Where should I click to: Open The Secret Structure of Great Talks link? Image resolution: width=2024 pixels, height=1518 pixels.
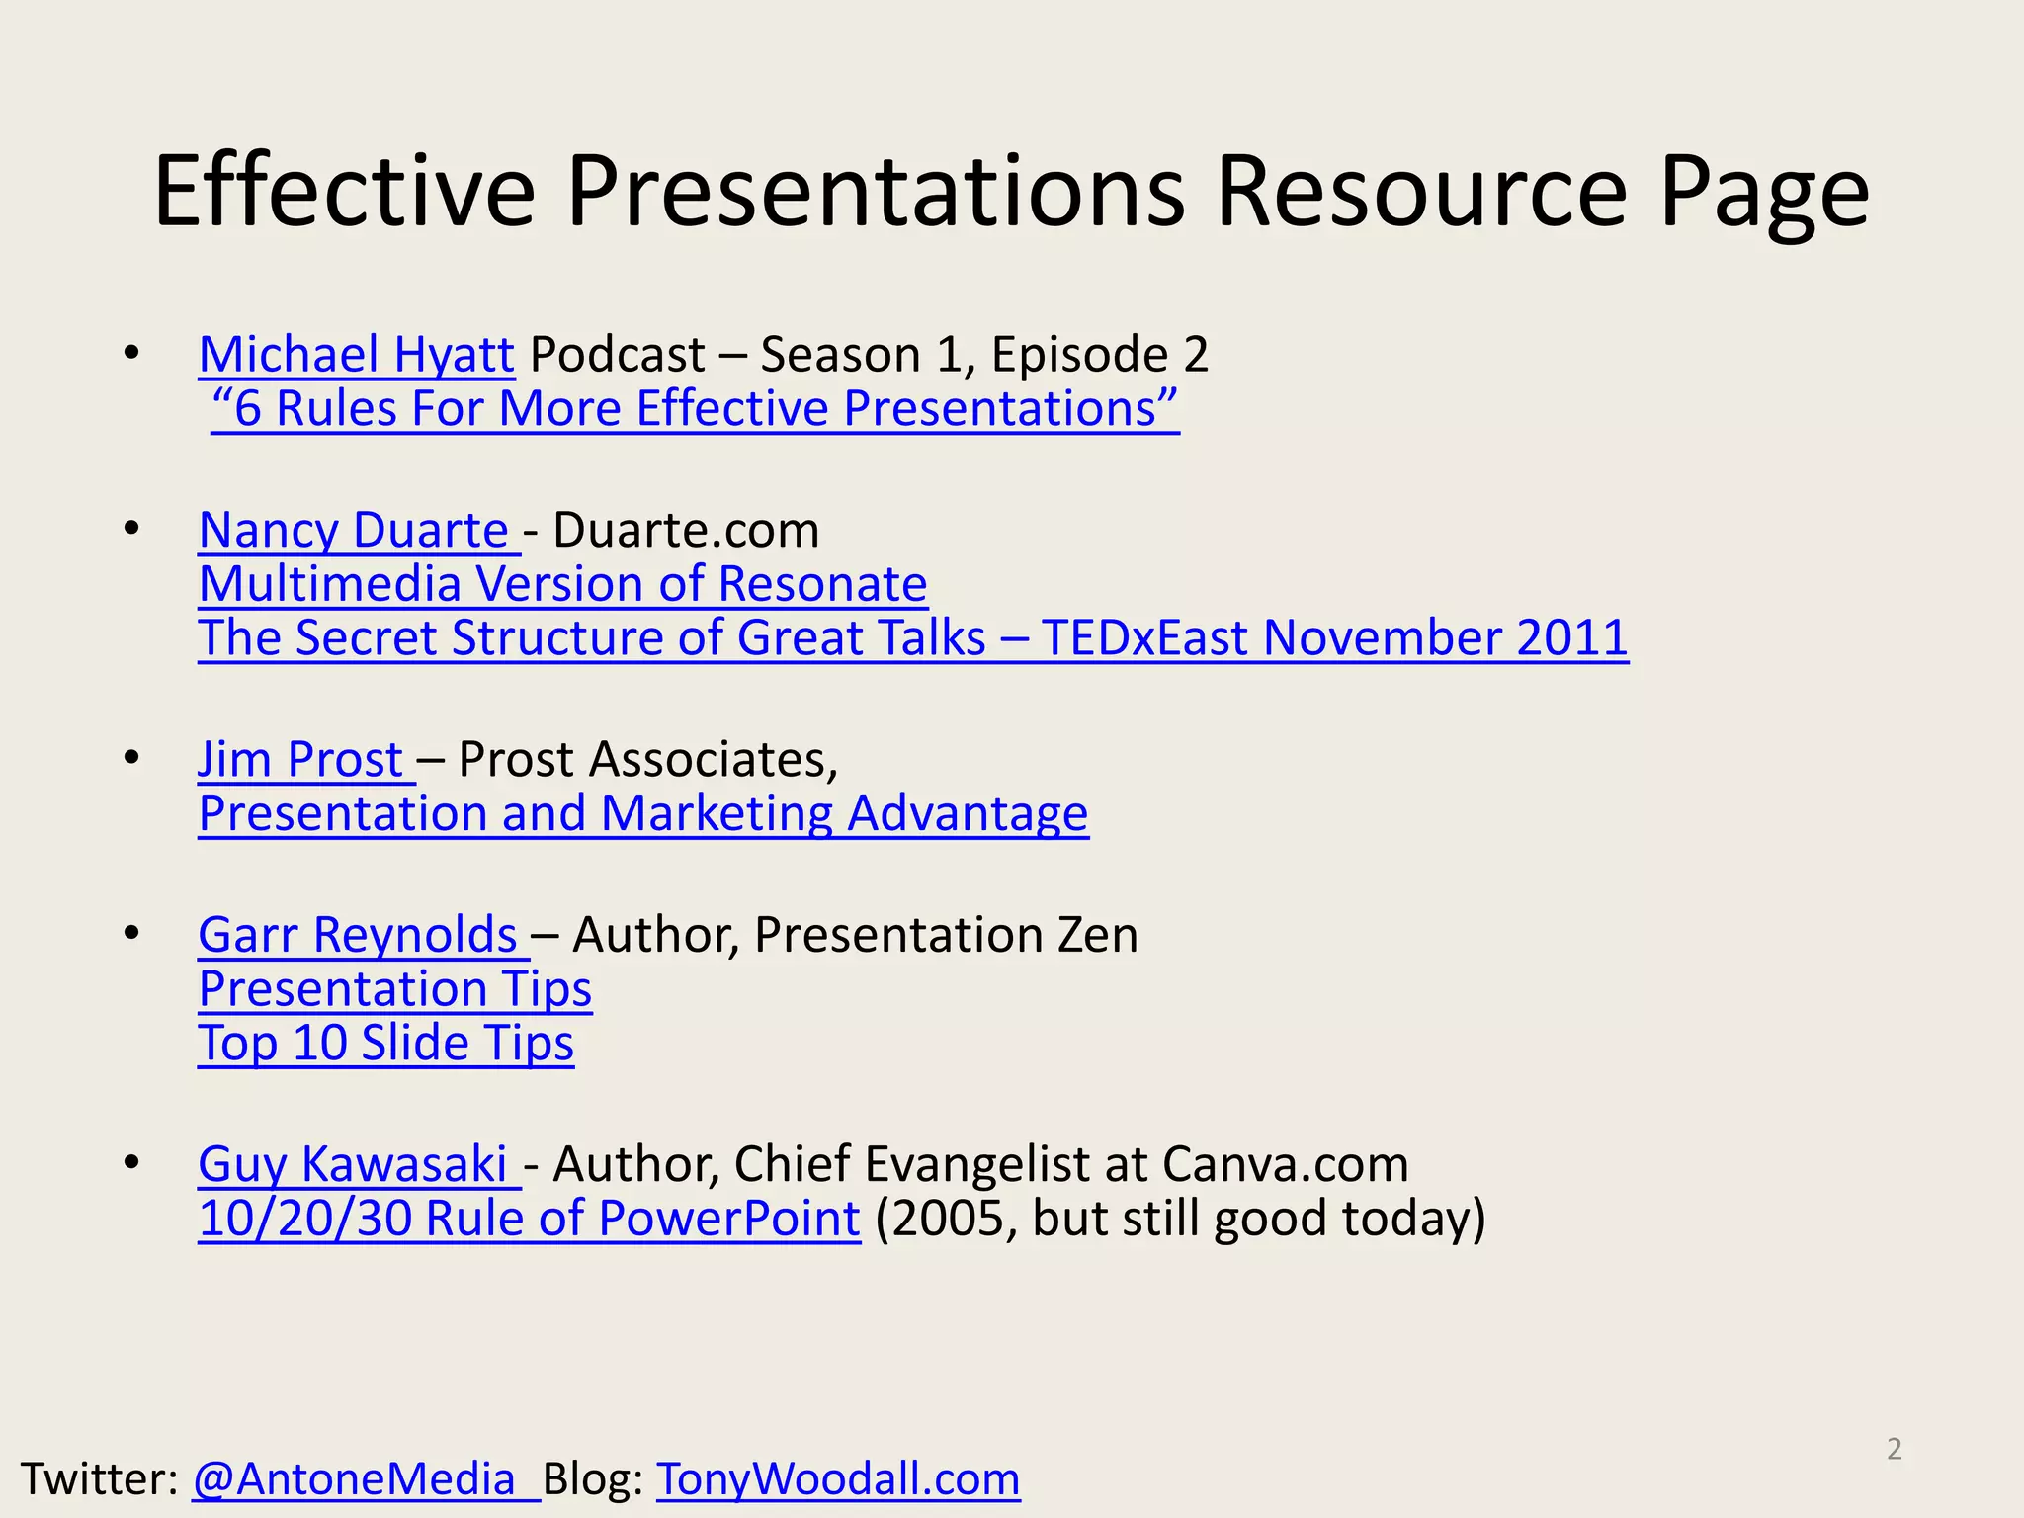(x=912, y=638)
